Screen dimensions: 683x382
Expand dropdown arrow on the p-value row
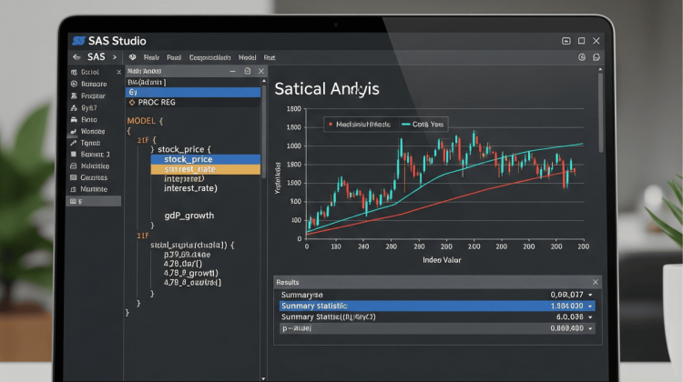[590, 328]
